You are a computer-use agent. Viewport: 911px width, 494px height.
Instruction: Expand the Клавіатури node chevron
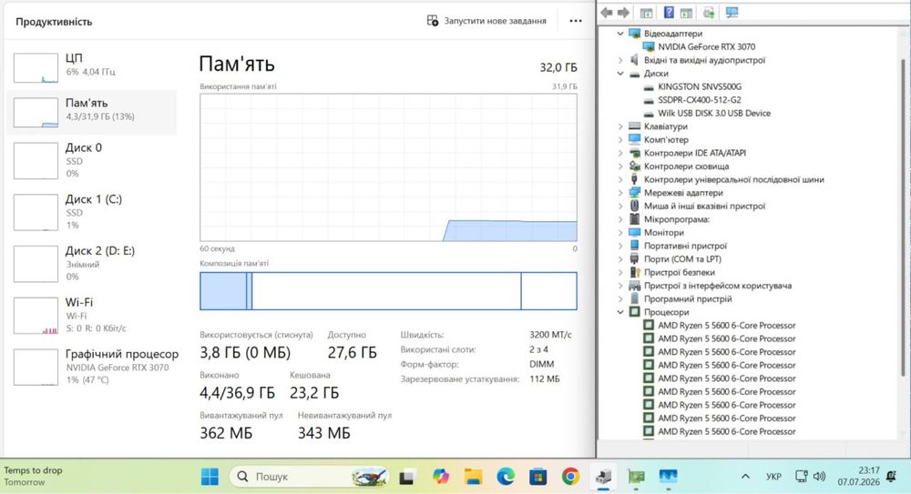[619, 126]
